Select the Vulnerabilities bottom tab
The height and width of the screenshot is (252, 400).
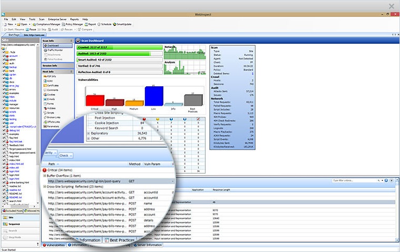(x=54, y=245)
